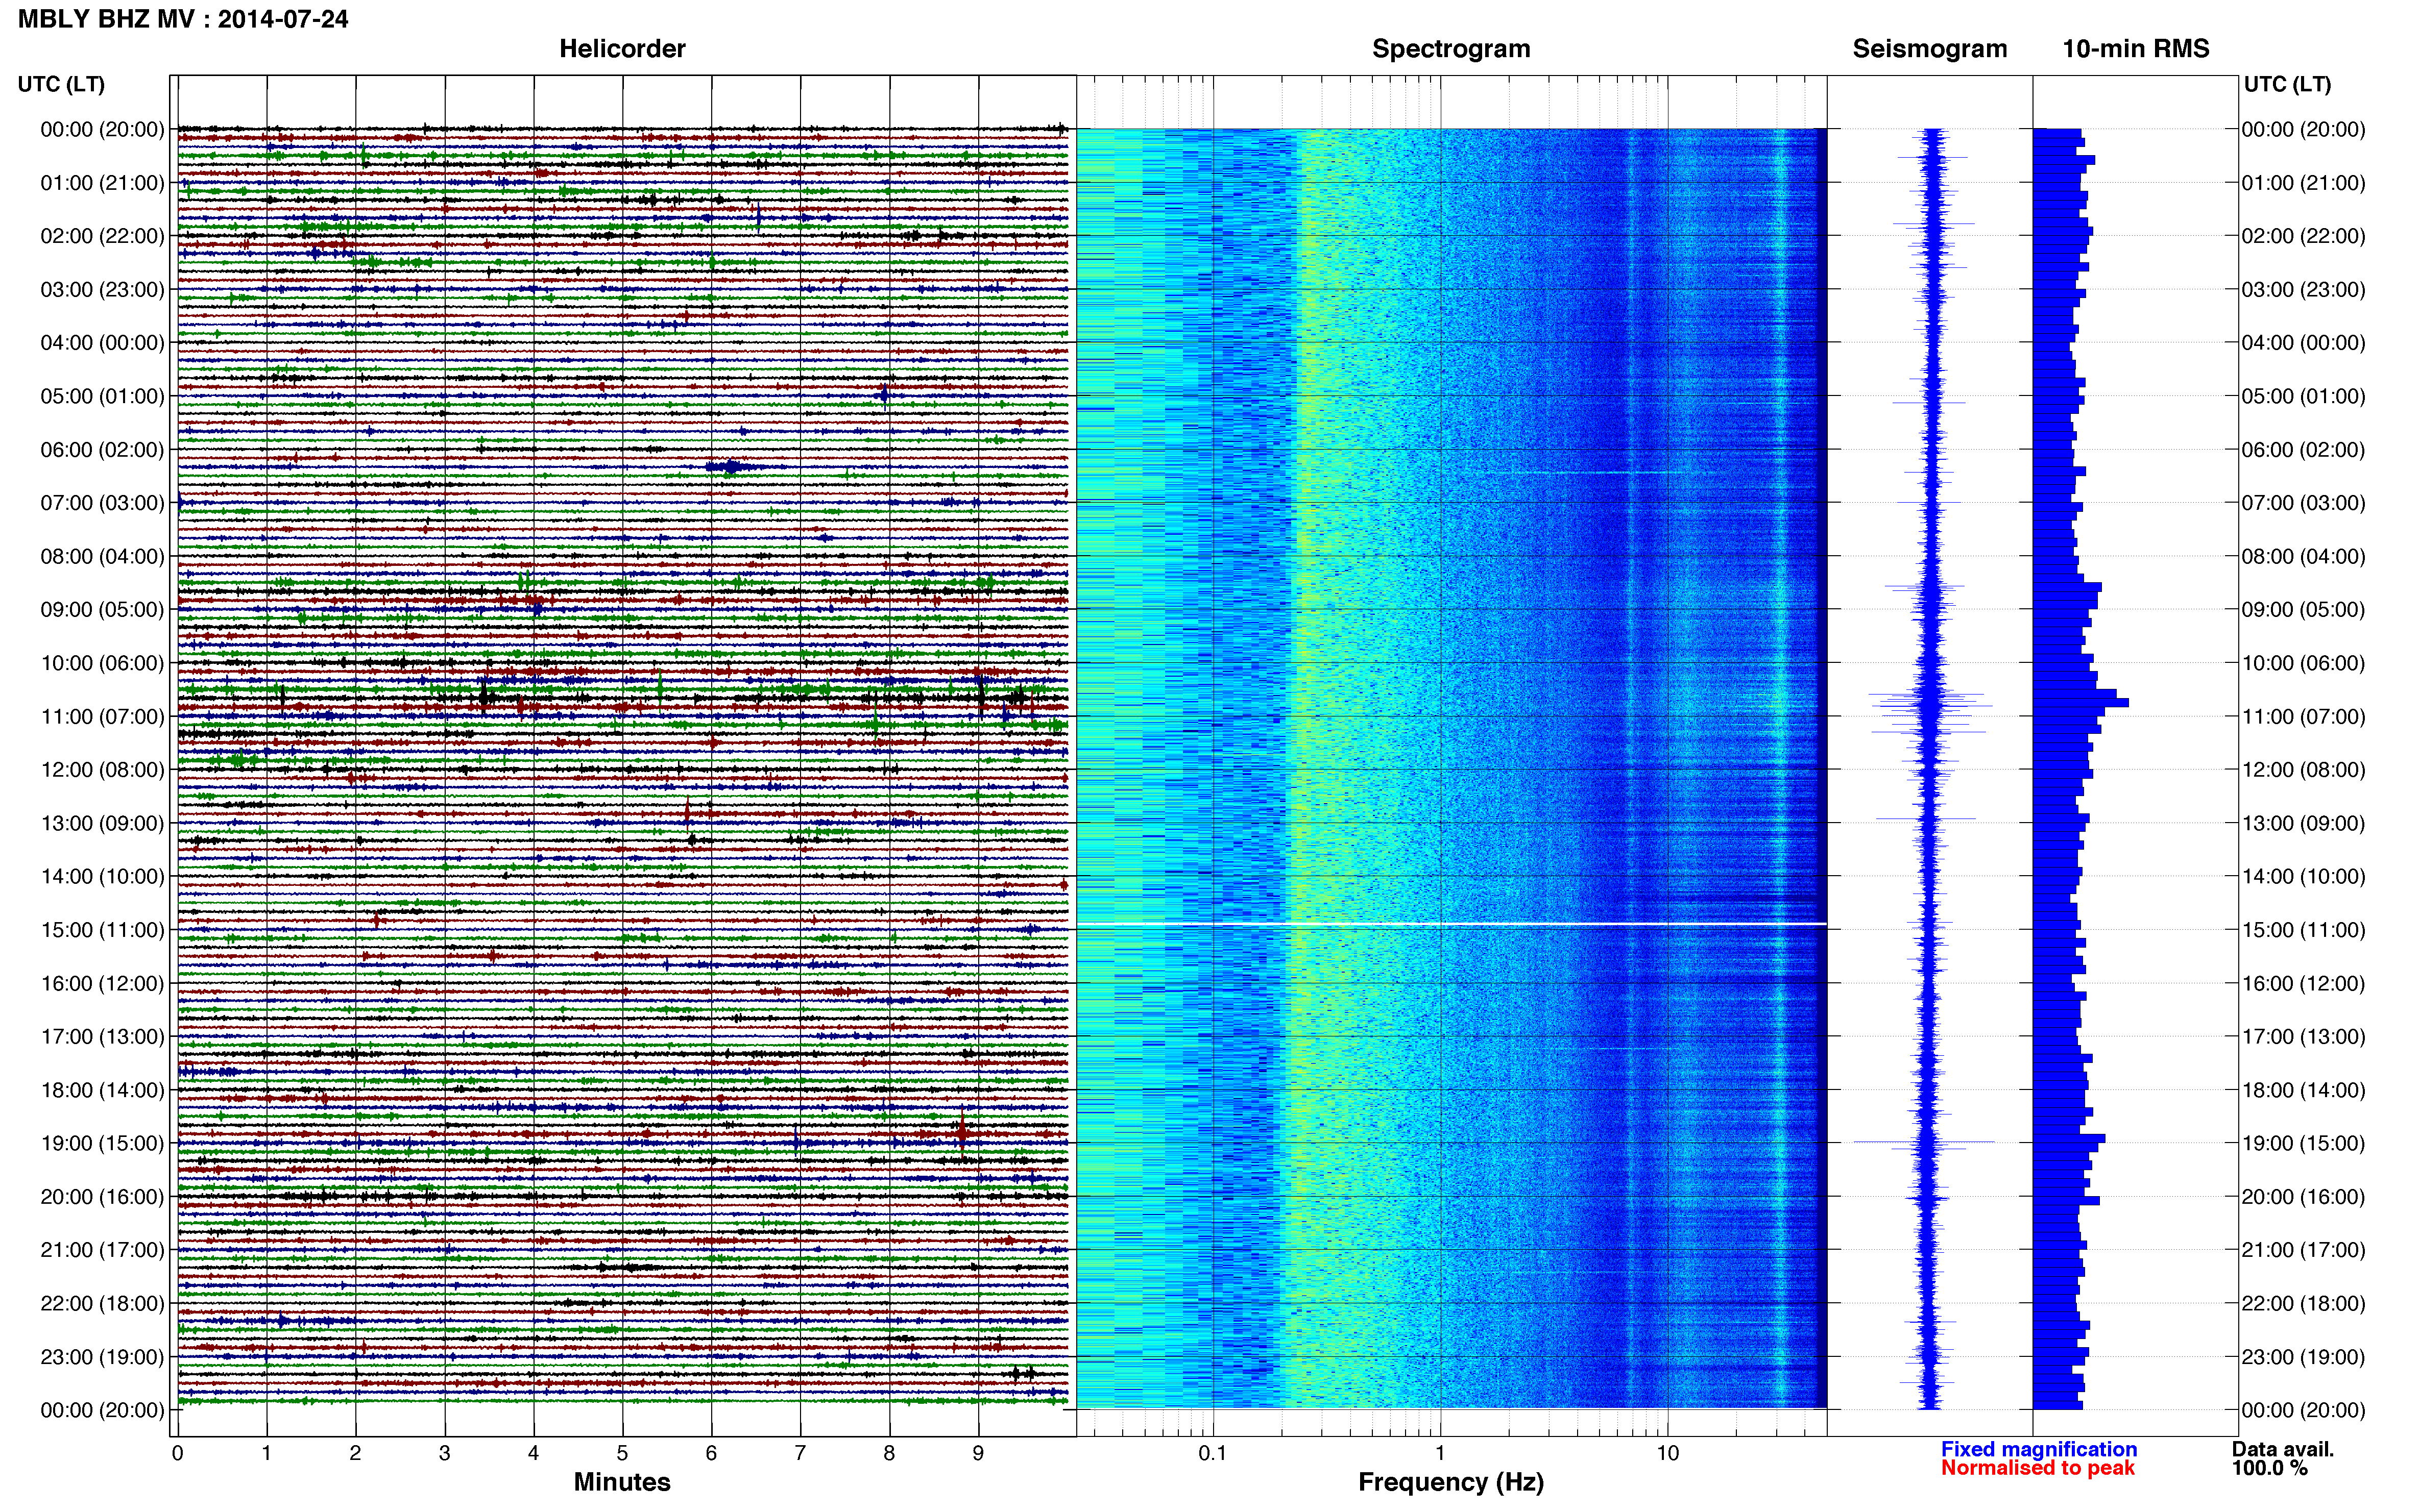Viewport: 2420px width, 1512px height.
Task: Click minute tick label 9 under the helicorder
Action: tap(978, 1453)
